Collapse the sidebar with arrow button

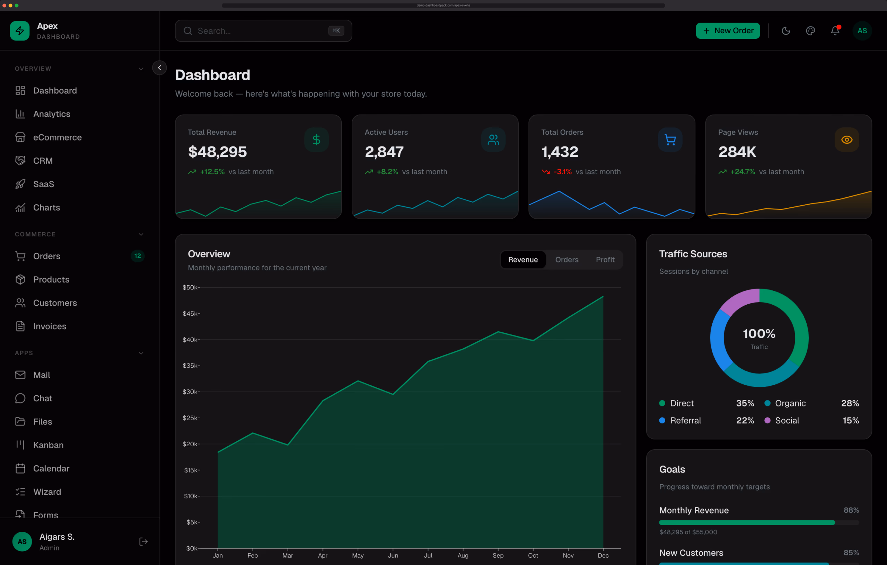[159, 68]
